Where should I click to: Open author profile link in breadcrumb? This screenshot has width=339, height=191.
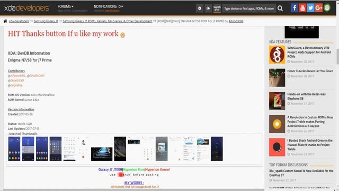point(236,21)
